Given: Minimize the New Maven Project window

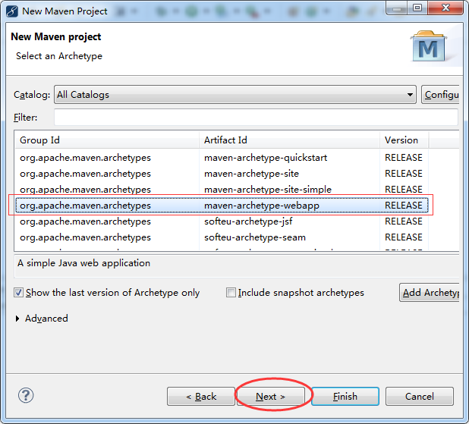Looking at the screenshot, I should point(397,8).
